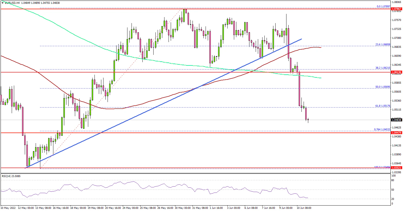Click the red 1.03521 price tag
This screenshot has height=211, width=403.
[396, 168]
